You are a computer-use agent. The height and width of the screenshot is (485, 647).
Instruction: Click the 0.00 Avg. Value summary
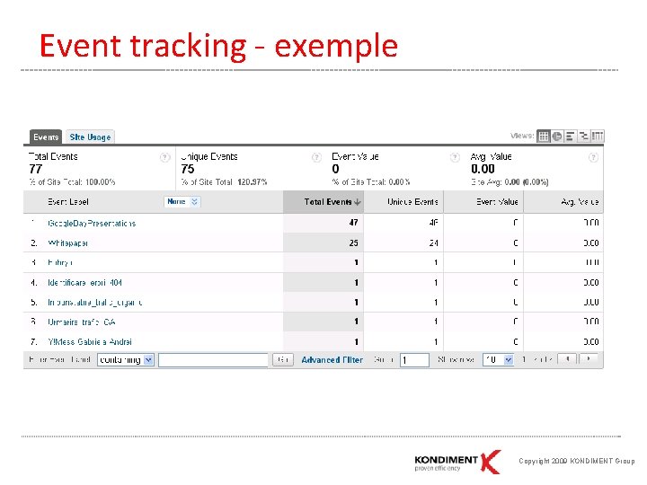483,169
